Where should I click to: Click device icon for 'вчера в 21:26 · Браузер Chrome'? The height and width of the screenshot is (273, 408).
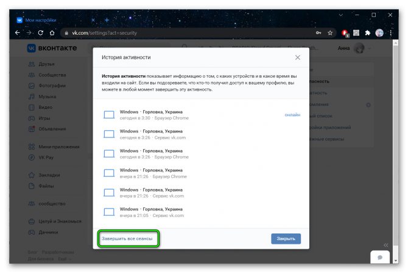109,173
